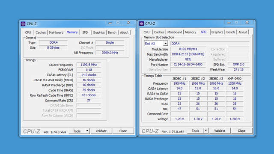Open About tab in left window
Screen dimensions: 274x154
click(124, 33)
